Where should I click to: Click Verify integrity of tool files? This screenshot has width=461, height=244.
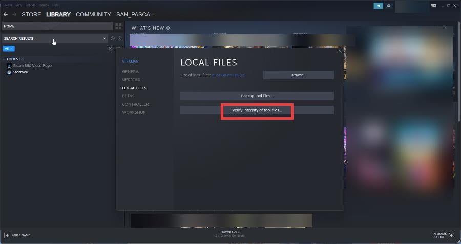pyautogui.click(x=257, y=110)
